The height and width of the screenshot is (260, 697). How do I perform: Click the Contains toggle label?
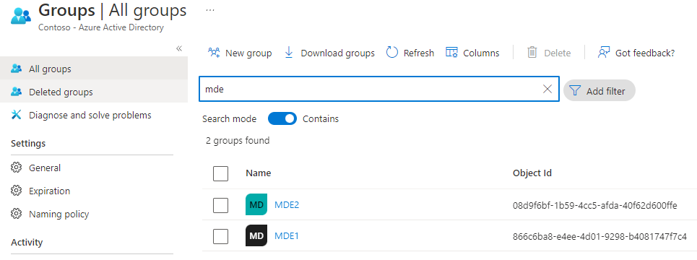[321, 118]
